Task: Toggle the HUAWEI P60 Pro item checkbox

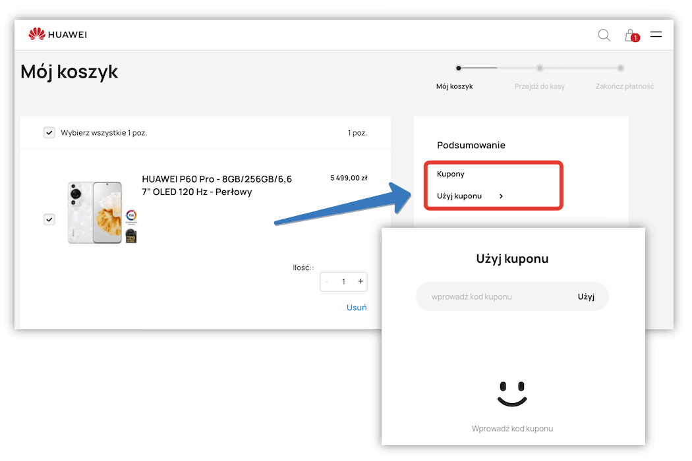Action: pyautogui.click(x=49, y=219)
